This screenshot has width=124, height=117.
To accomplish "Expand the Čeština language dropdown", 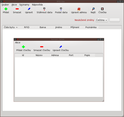I will 102,20.
